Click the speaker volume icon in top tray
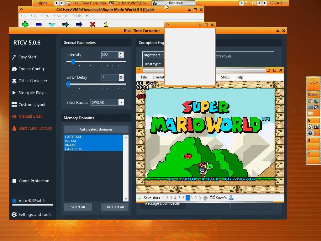Viewport: 321px width, 241px height. (253, 3)
